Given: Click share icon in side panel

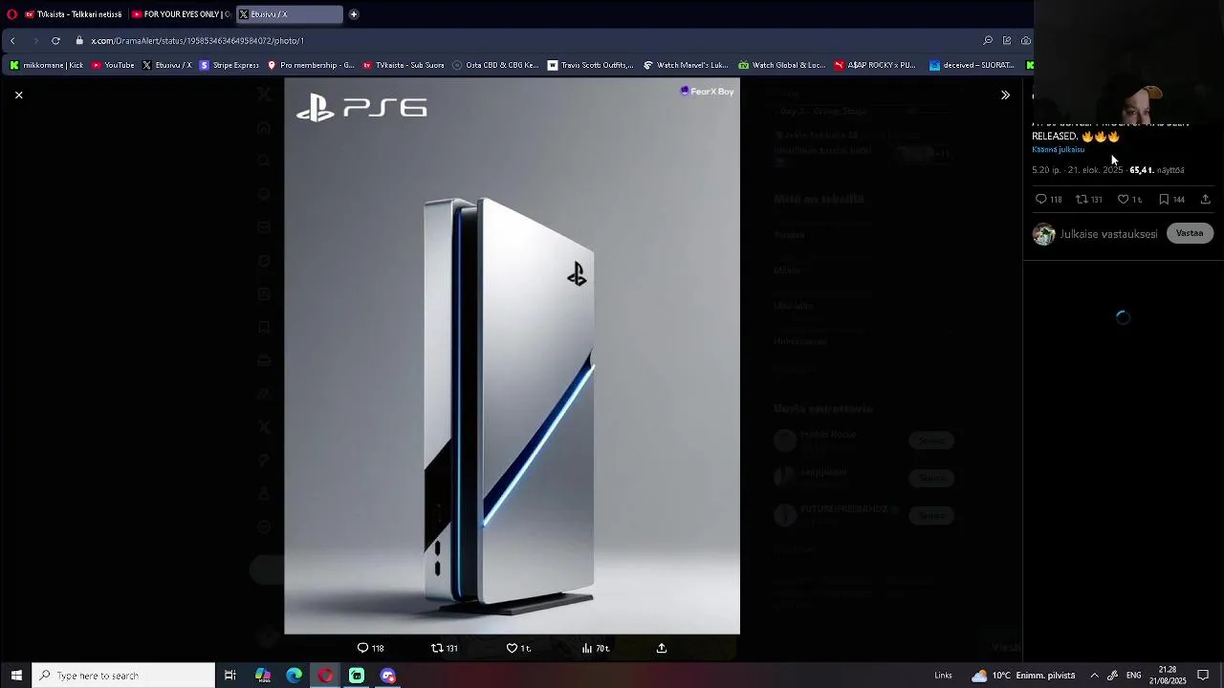Looking at the screenshot, I should click(1205, 200).
